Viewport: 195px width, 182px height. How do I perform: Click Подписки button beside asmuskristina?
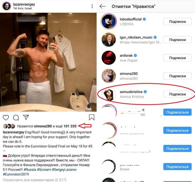point(177,94)
